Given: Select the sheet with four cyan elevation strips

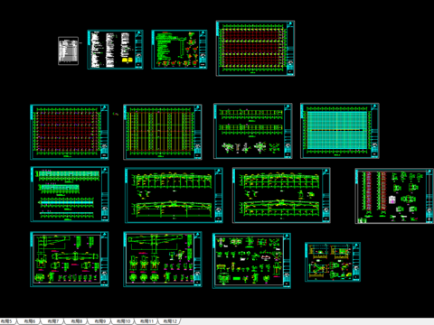Looking at the screenshot, I should [70, 194].
